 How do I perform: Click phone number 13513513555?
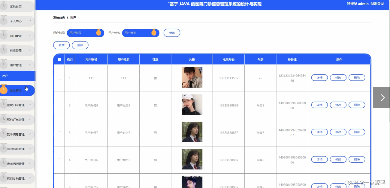[x=228, y=78]
